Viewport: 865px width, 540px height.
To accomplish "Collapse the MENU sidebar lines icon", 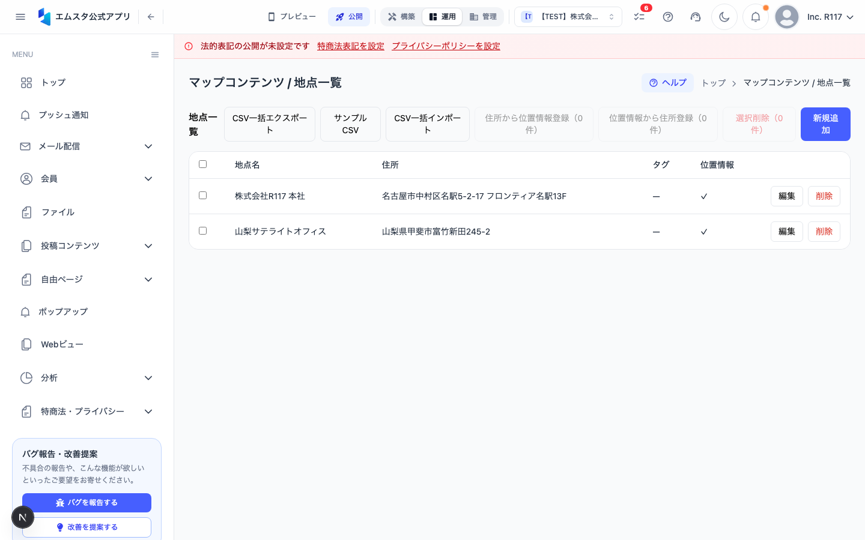I will click(155, 55).
